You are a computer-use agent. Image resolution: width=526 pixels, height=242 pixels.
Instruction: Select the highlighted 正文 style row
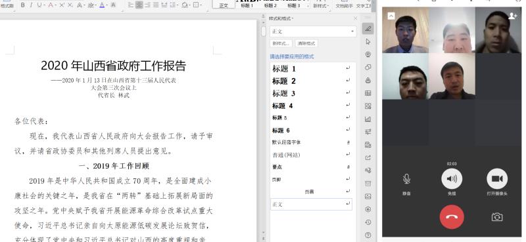point(311,204)
